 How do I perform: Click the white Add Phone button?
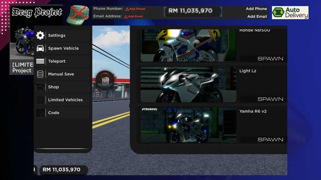(256, 9)
